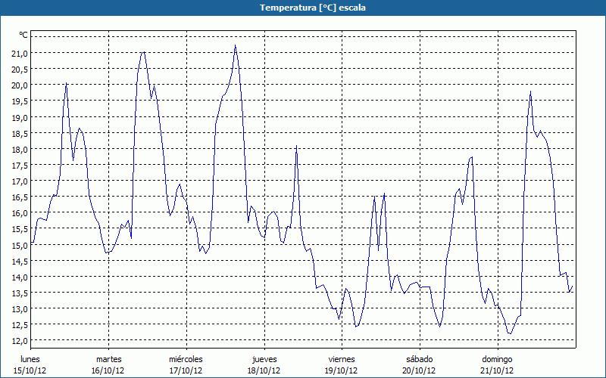Select the 'domingo' day label
Viewport: 606px width, 378px height.
(x=497, y=359)
